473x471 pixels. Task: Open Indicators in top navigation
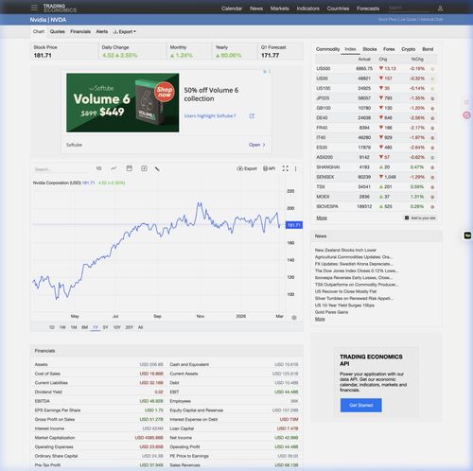coord(308,9)
